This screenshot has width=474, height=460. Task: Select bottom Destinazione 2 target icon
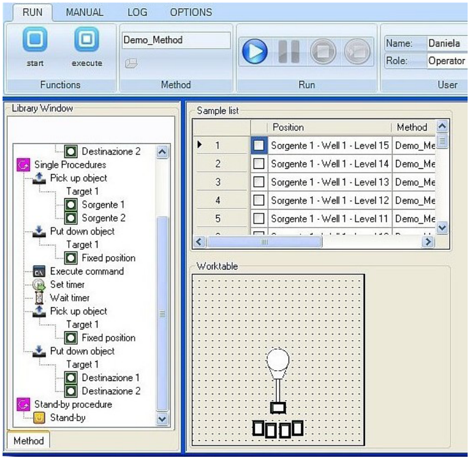71,391
